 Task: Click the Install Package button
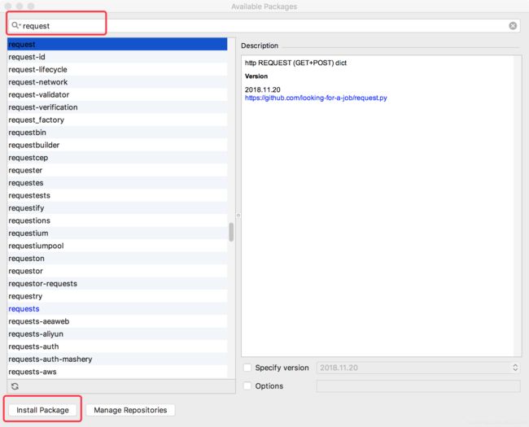point(42,410)
